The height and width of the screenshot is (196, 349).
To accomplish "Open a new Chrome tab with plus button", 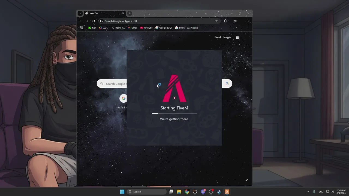I will pyautogui.click(x=130, y=13).
